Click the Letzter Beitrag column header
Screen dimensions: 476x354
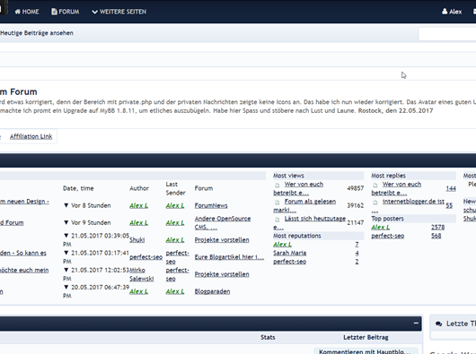point(366,337)
